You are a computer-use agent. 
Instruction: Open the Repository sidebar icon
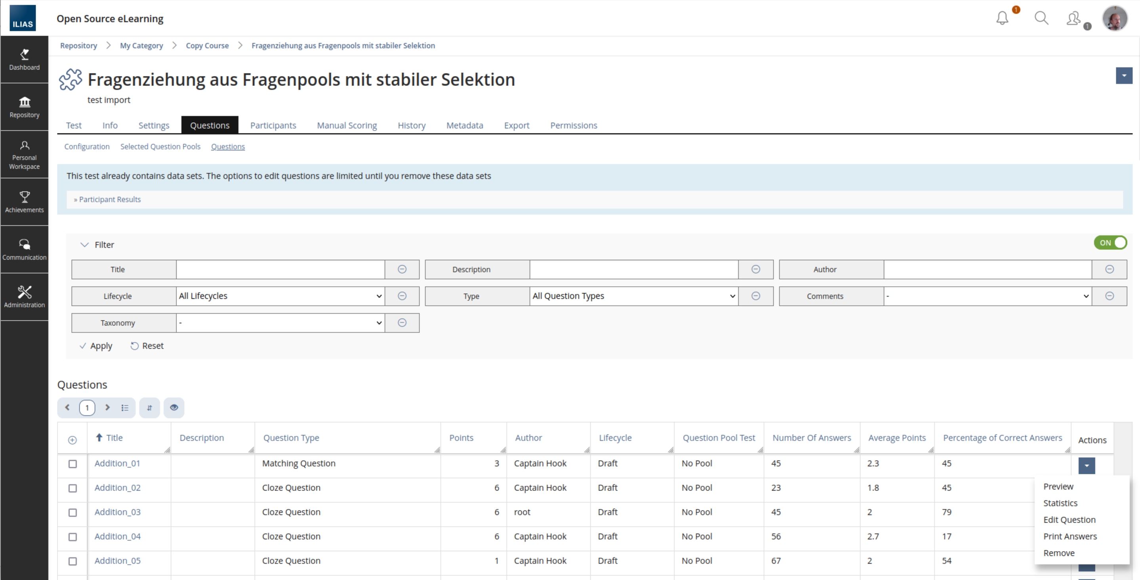coord(24,106)
